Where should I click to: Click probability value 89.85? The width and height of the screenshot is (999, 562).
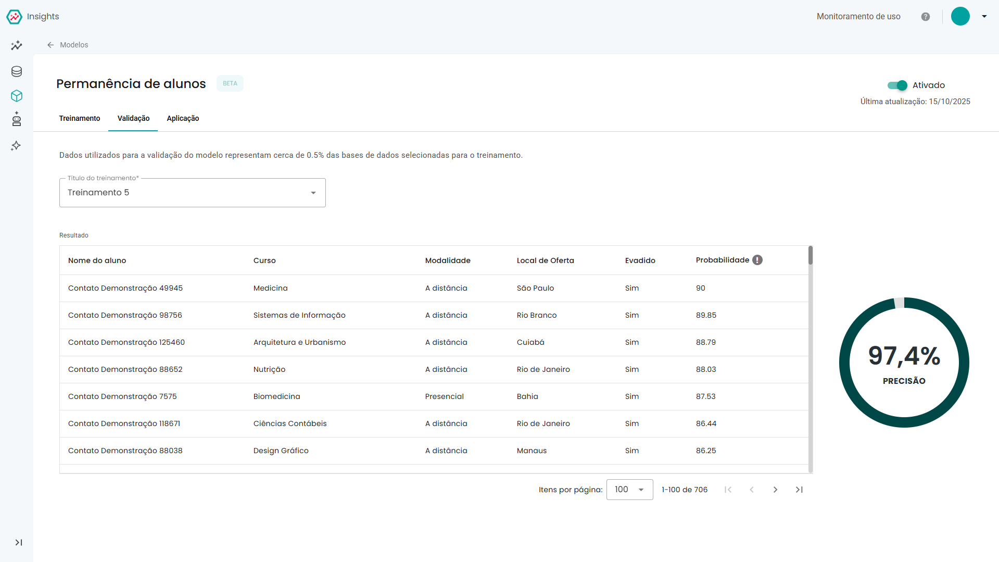pyautogui.click(x=706, y=315)
